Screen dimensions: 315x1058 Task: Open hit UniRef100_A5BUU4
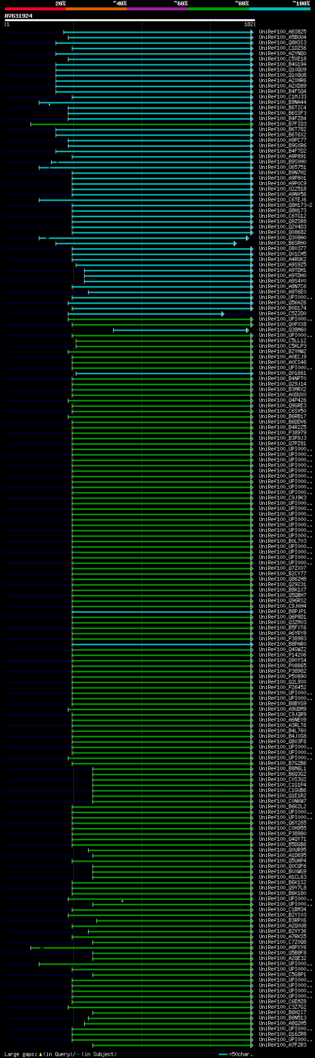pos(283,37)
